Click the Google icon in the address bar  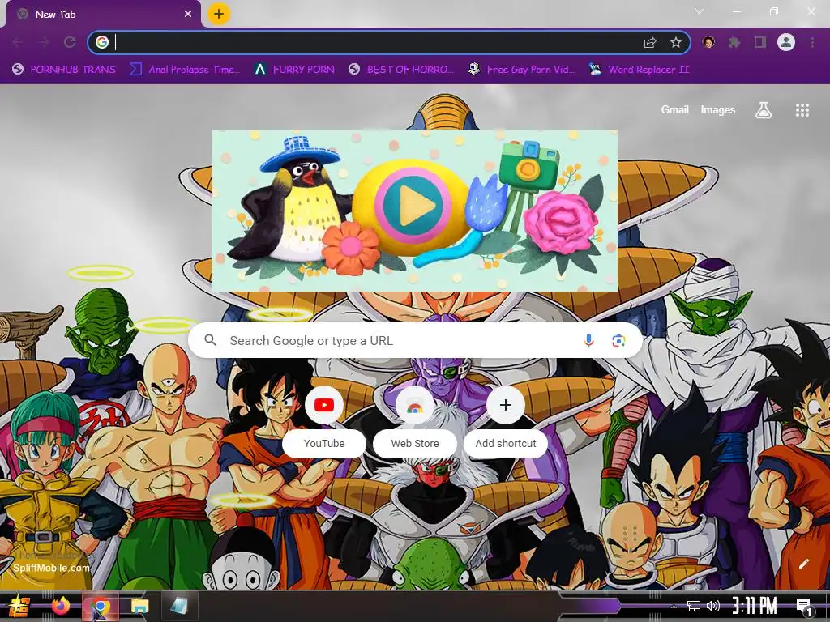(x=102, y=42)
